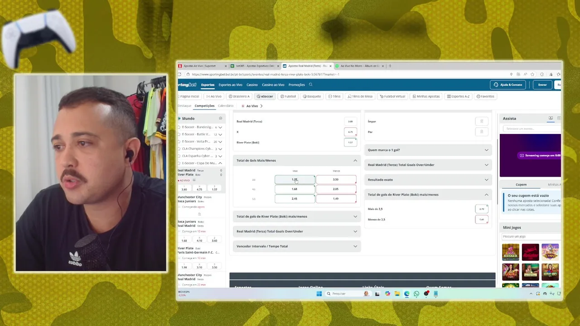Expand E-Soccer Bundesliga competition chevron
The height and width of the screenshot is (326, 580).
pyautogui.click(x=220, y=127)
